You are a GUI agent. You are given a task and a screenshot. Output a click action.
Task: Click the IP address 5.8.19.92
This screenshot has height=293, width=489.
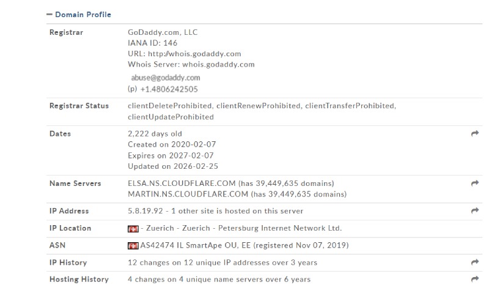pos(145,211)
